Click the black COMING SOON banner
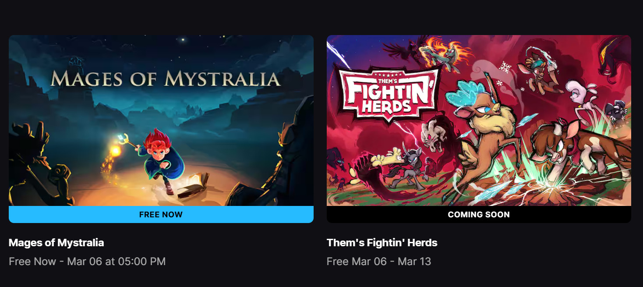The image size is (643, 287). 479,215
